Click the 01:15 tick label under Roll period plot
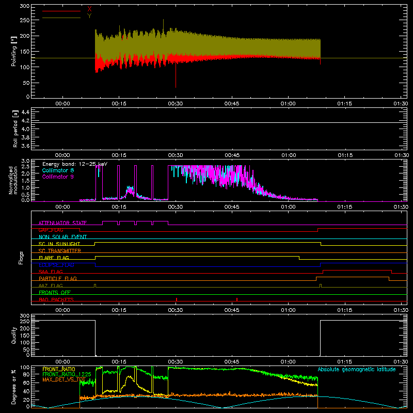Screen dimensions: 413x413 click(345, 155)
